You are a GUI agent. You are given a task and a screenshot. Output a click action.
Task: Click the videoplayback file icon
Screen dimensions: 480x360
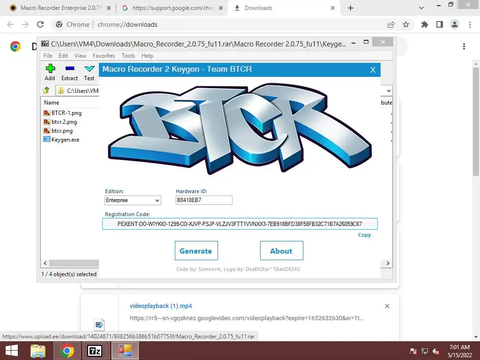[99, 324]
